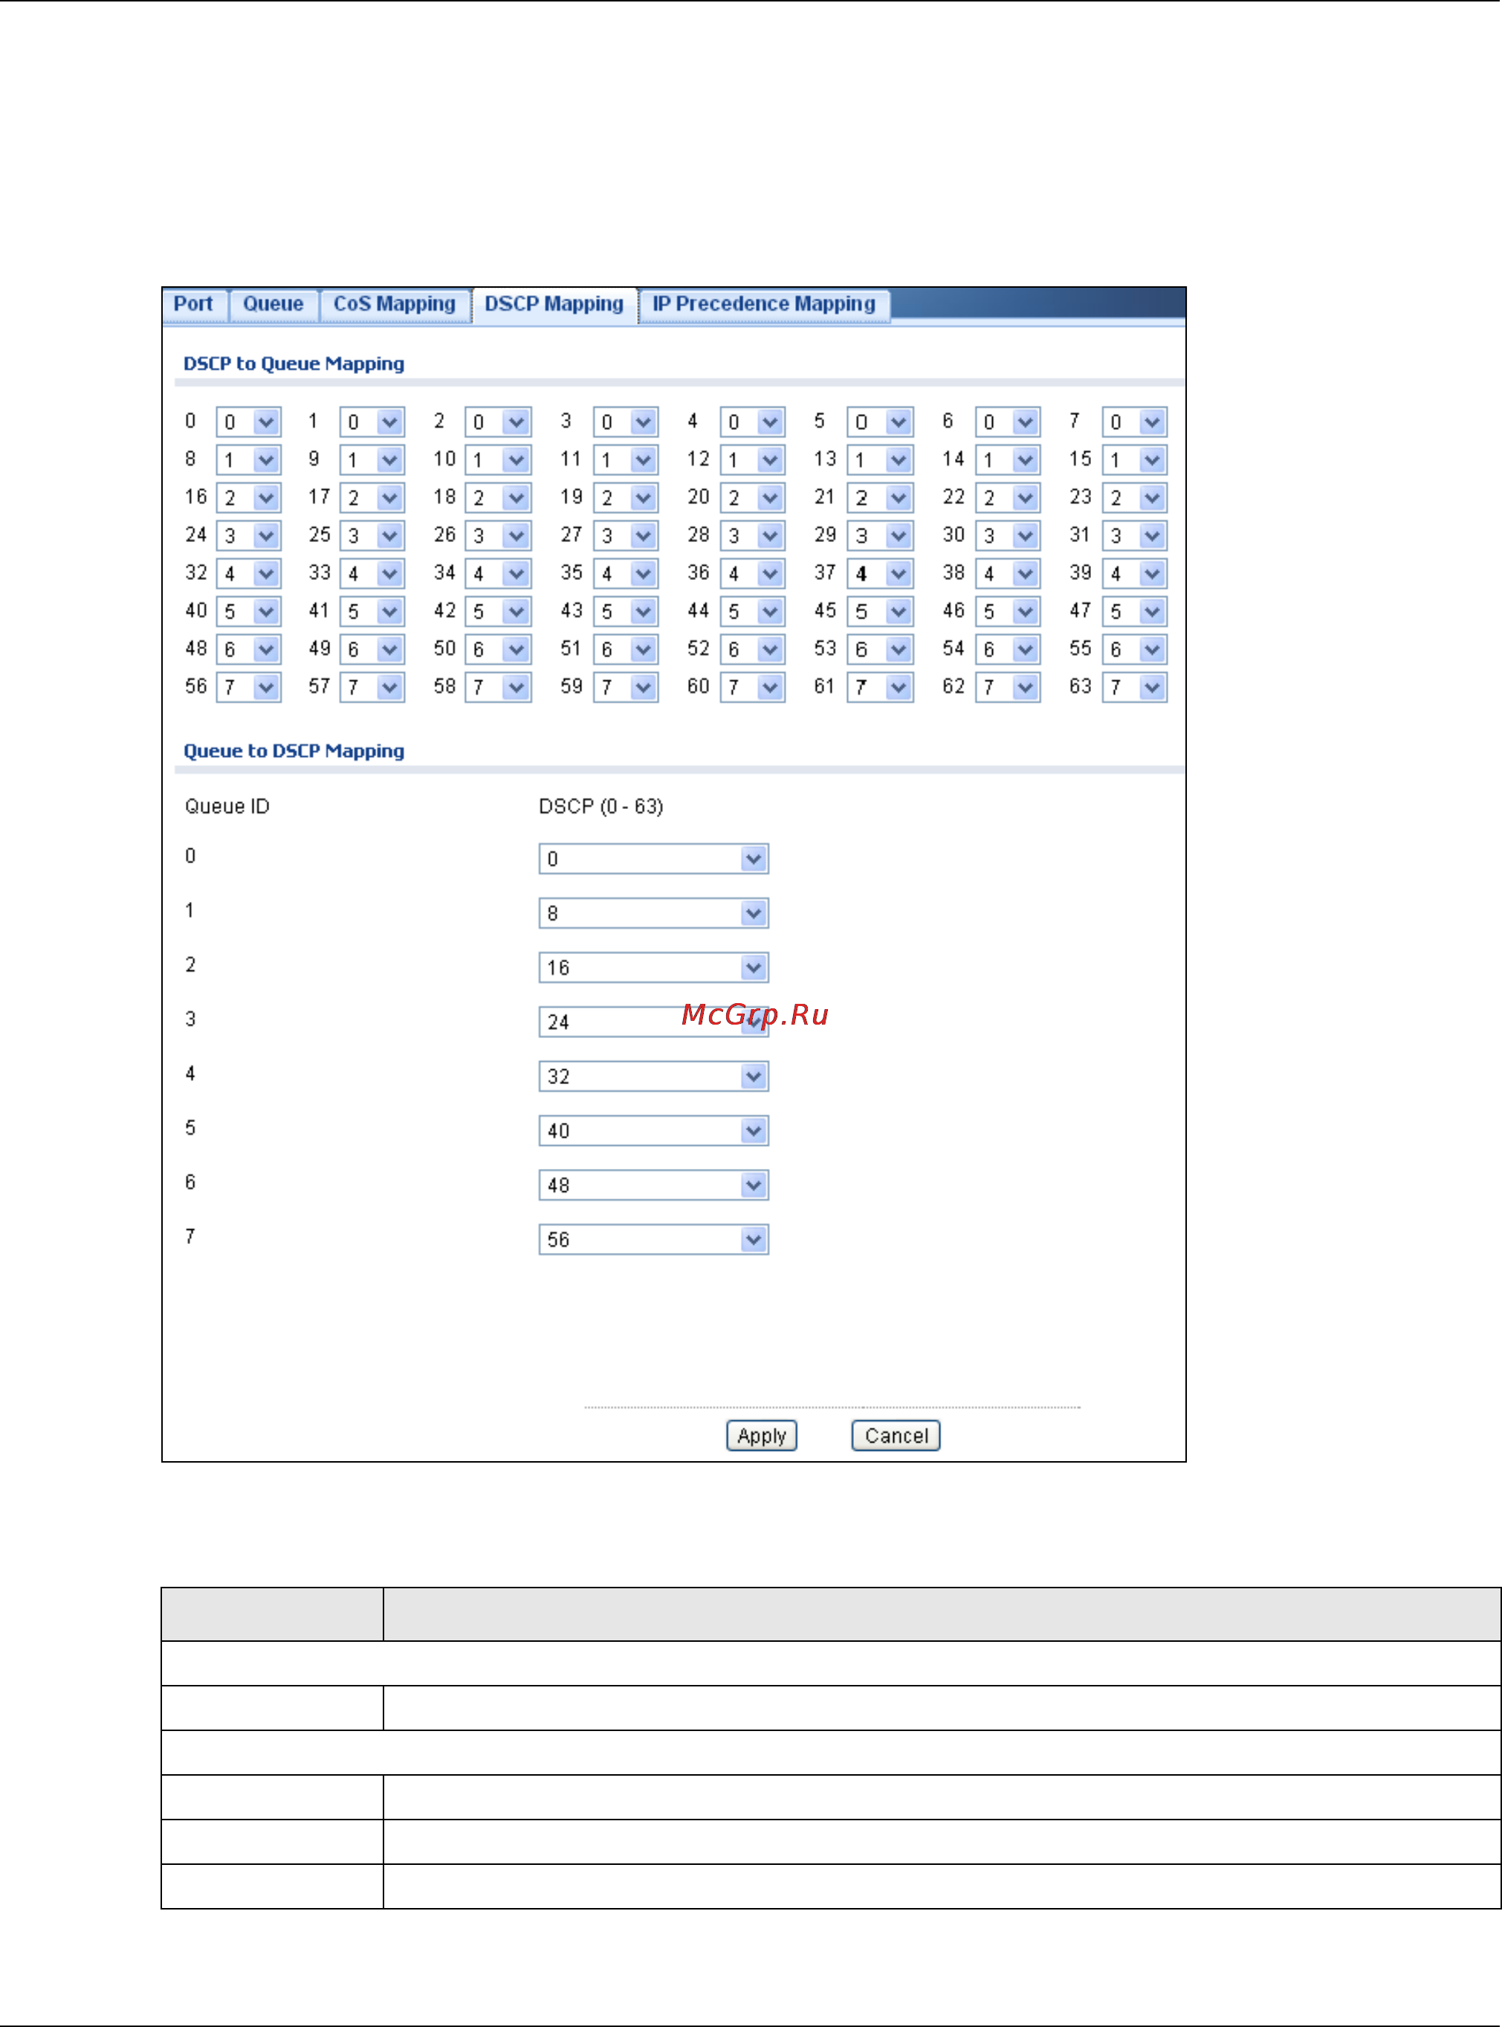The image size is (1502, 2027).
Task: Open queue dropdown for DSCP 58
Action: 498,688
